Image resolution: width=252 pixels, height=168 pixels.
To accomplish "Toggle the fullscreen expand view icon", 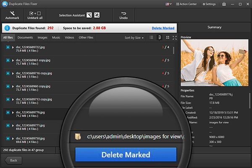I will click(x=175, y=38).
